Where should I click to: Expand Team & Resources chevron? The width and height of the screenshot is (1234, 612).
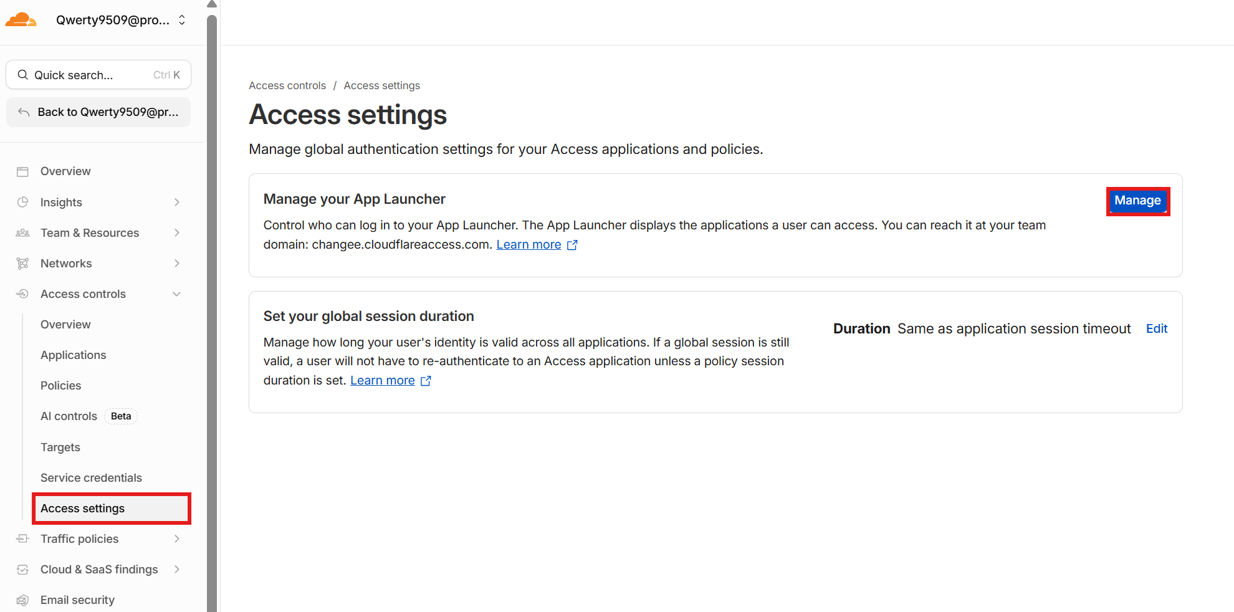coord(177,232)
